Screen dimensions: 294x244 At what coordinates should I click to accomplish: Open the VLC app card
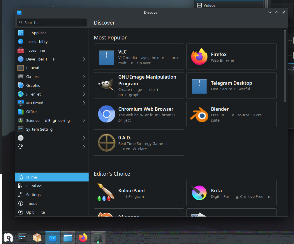tap(139, 57)
